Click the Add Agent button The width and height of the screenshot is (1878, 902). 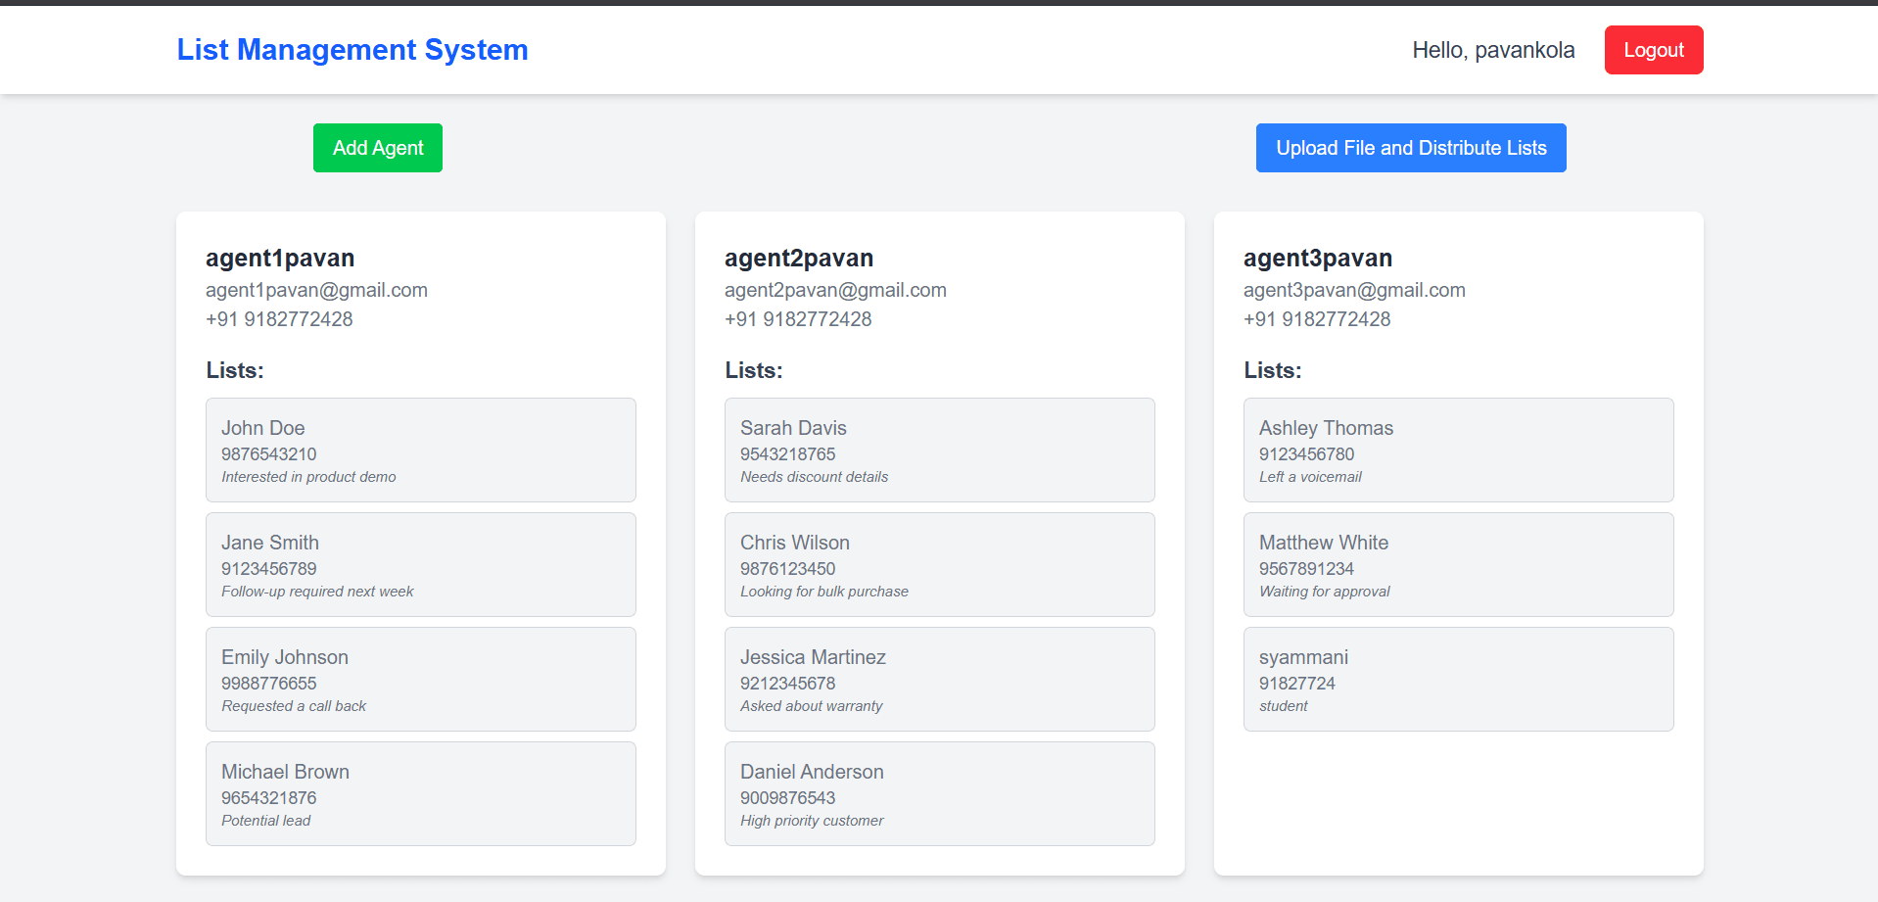click(x=377, y=148)
